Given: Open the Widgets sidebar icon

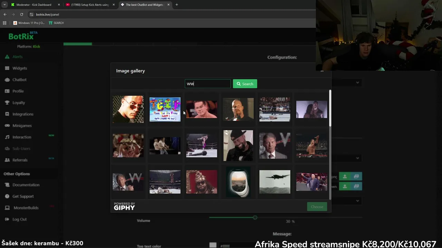Looking at the screenshot, I should [7, 68].
